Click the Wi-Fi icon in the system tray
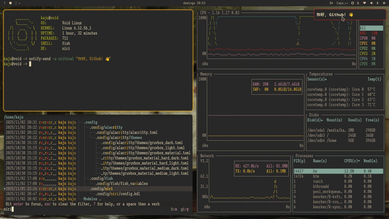This screenshot has width=389, height=219. [x=364, y=3]
